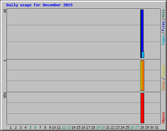Click day label 3 on the x-axis
This screenshot has width=167, height=131.
(x=21, y=127)
